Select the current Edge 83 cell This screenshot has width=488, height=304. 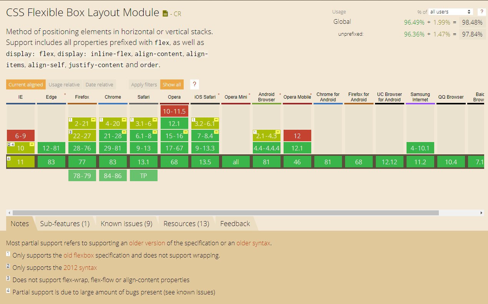[x=51, y=162]
